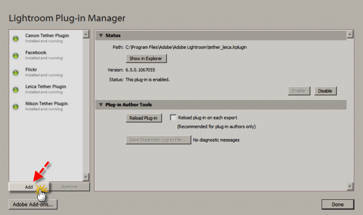Click the Remove button below plug-in list
363x215 pixels.
click(x=70, y=187)
